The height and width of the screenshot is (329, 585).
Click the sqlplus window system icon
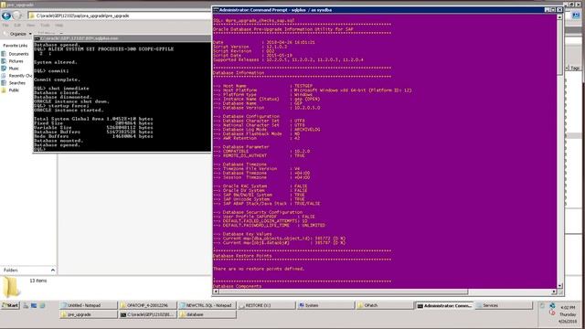37,38
